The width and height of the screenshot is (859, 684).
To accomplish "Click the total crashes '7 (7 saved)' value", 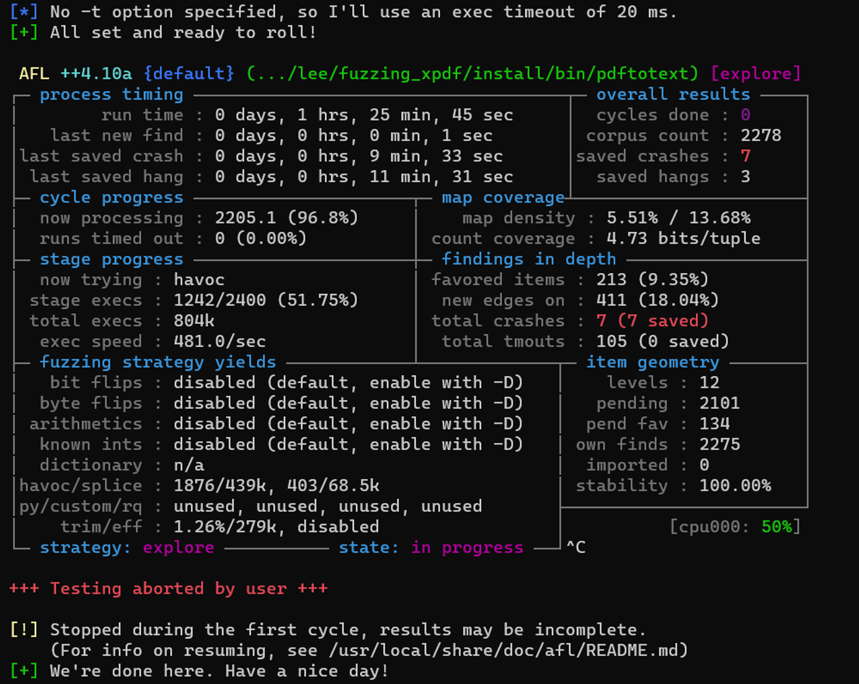I will click(x=652, y=321).
